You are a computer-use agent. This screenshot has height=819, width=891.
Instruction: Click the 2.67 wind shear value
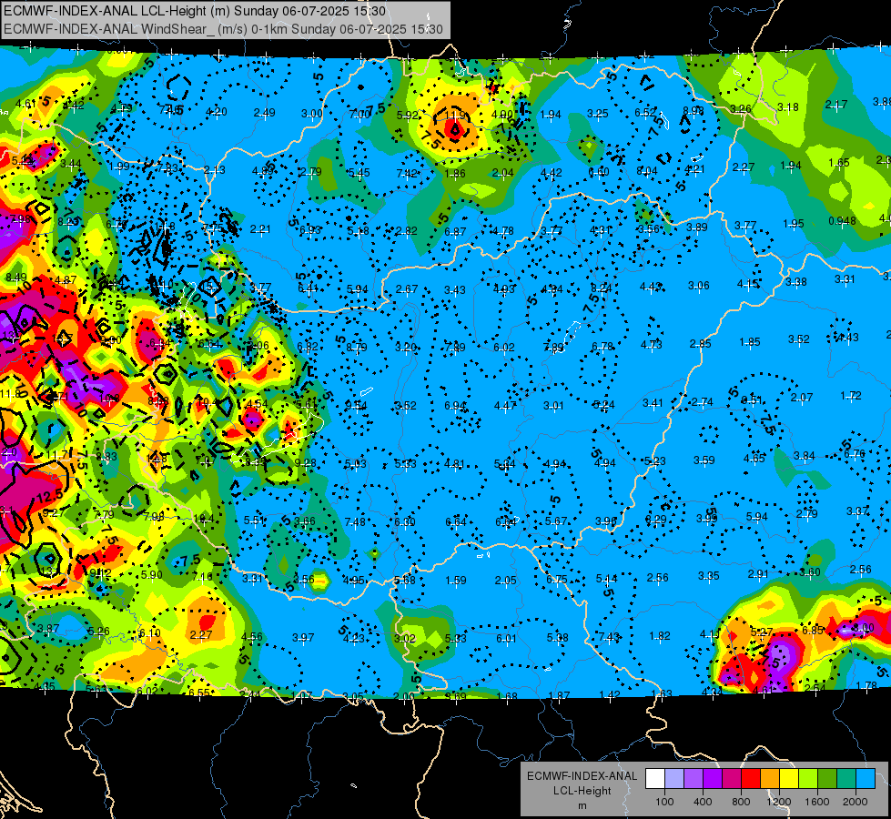click(x=407, y=289)
